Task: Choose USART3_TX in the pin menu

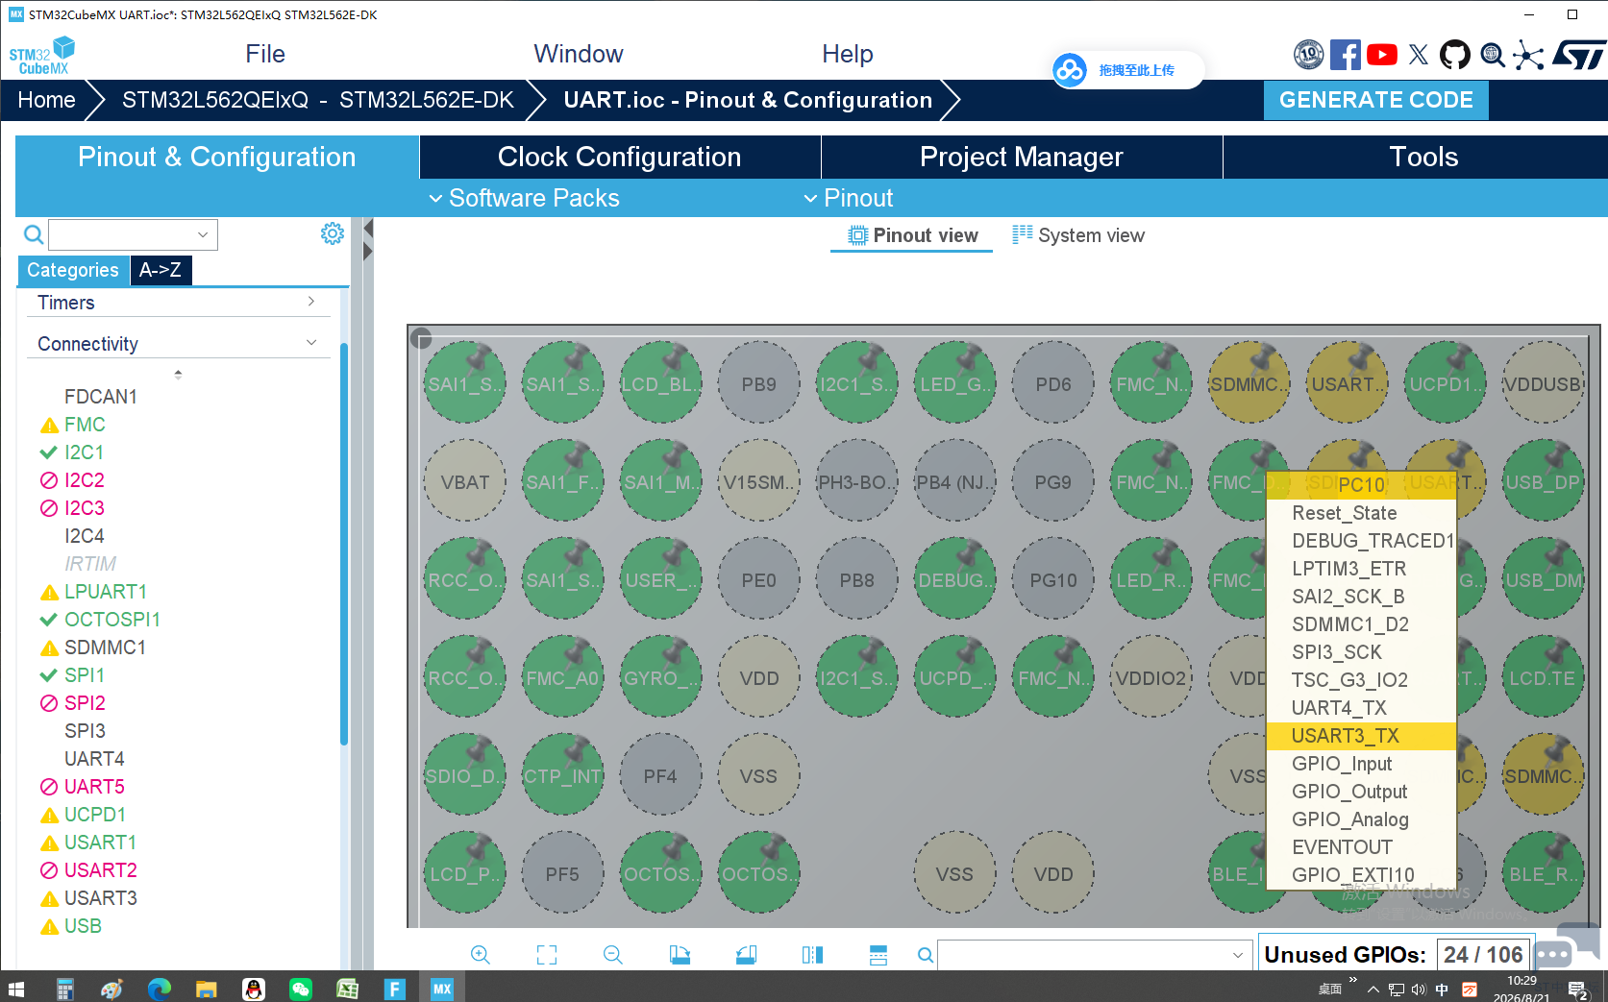Action: 1361,736
